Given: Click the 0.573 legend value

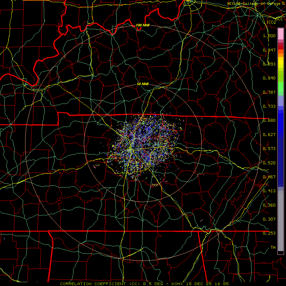Looking at the screenshot, I should coord(269,149).
